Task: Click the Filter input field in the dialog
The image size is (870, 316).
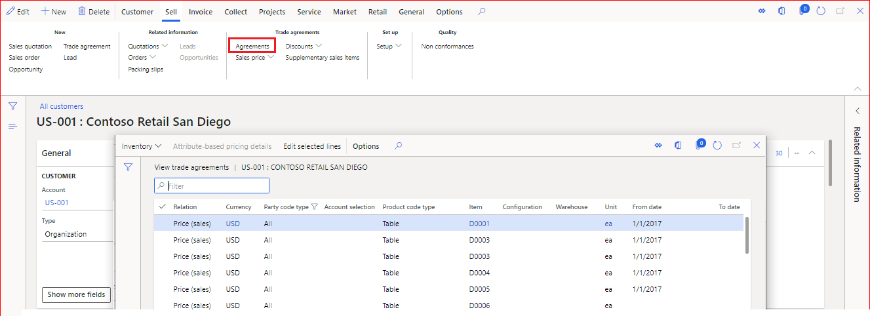Action: (x=212, y=186)
